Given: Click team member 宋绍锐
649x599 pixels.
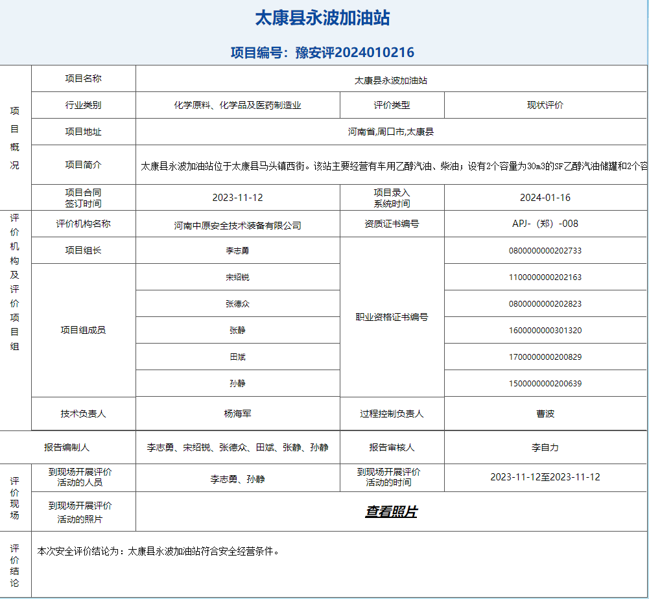Looking at the screenshot, I should tap(237, 277).
